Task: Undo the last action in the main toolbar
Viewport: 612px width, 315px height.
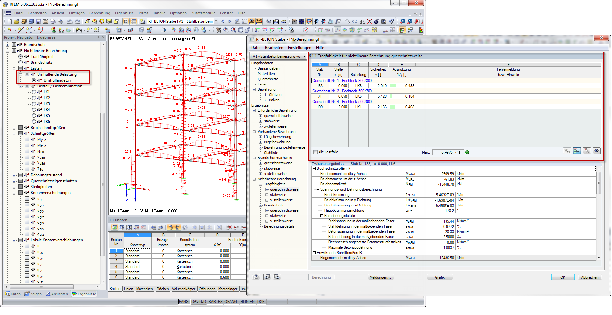Action: tap(70, 21)
